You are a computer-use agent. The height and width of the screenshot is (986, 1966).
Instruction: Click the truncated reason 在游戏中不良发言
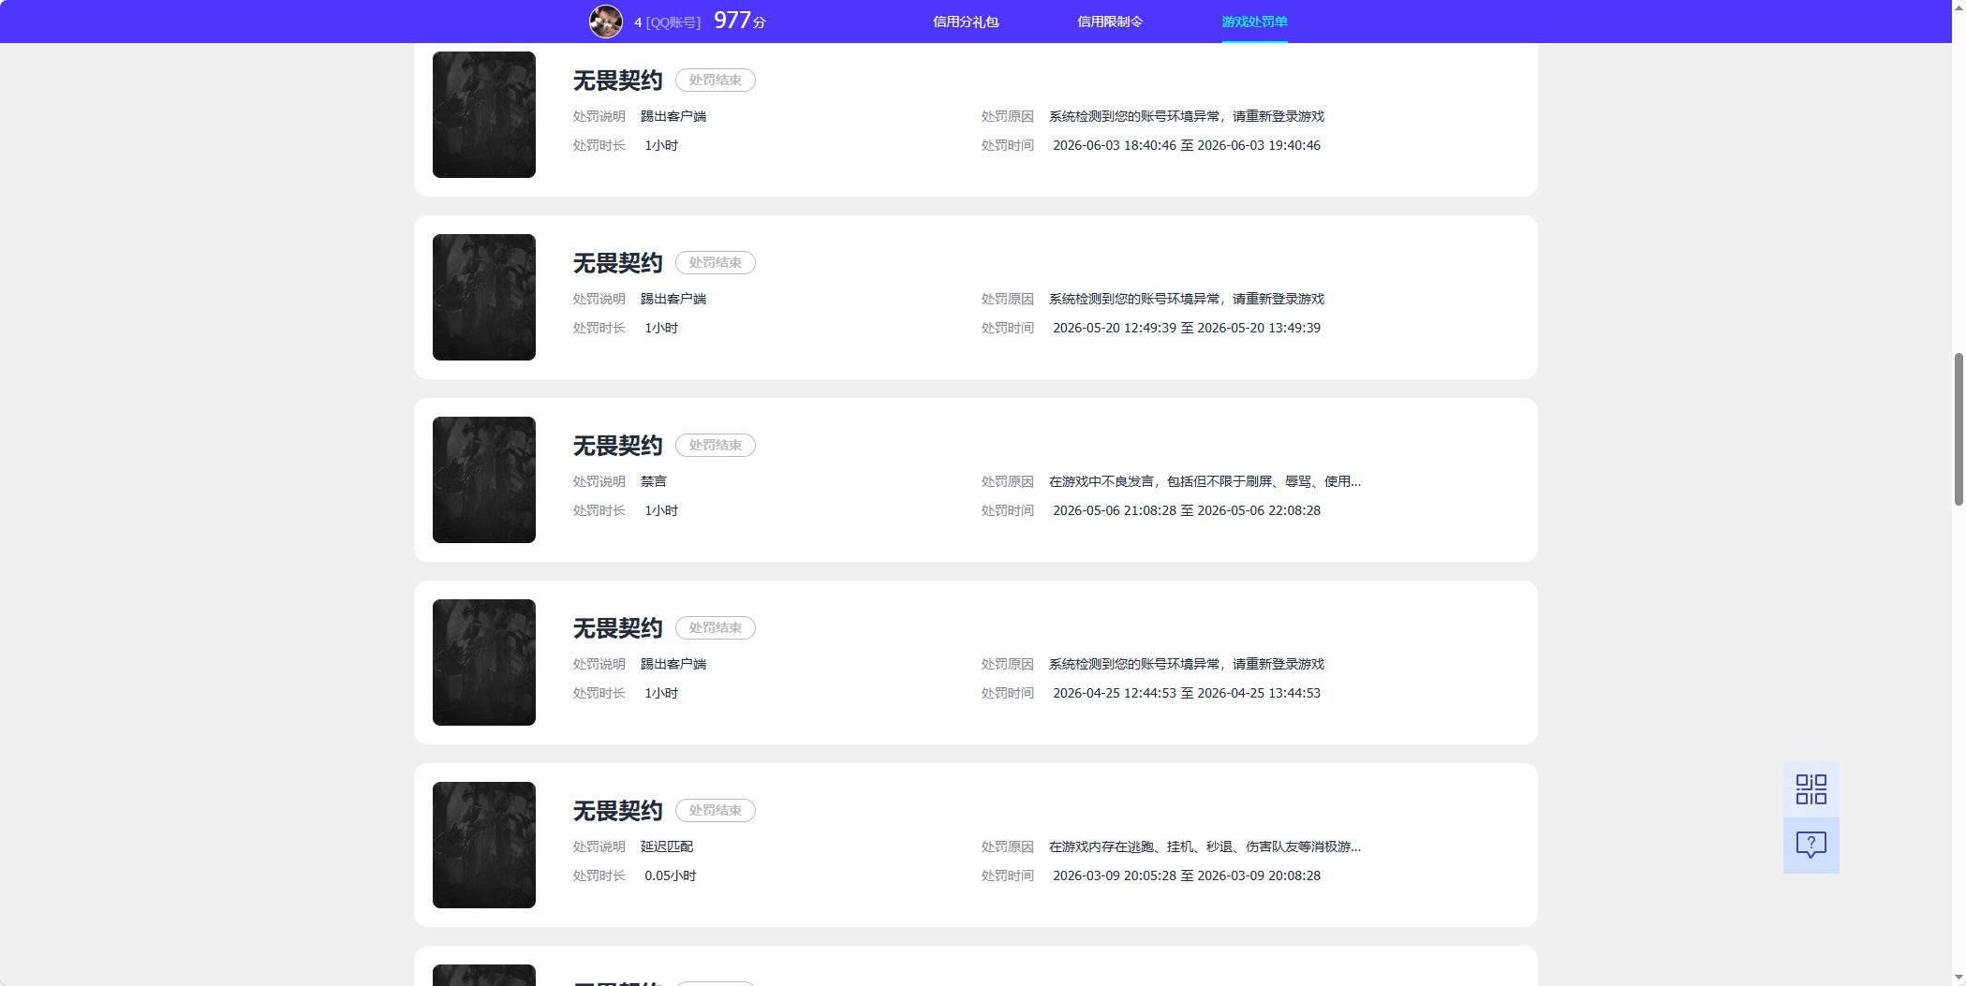point(1205,481)
